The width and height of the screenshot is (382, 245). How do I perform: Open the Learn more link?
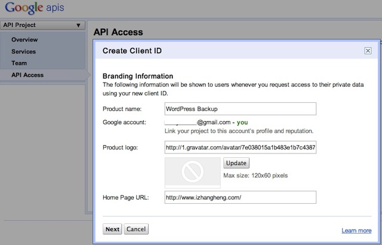tap(356, 231)
